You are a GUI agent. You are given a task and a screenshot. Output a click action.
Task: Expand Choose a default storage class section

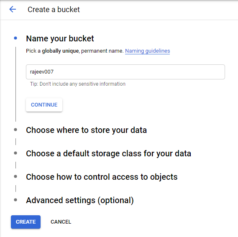click(x=108, y=153)
